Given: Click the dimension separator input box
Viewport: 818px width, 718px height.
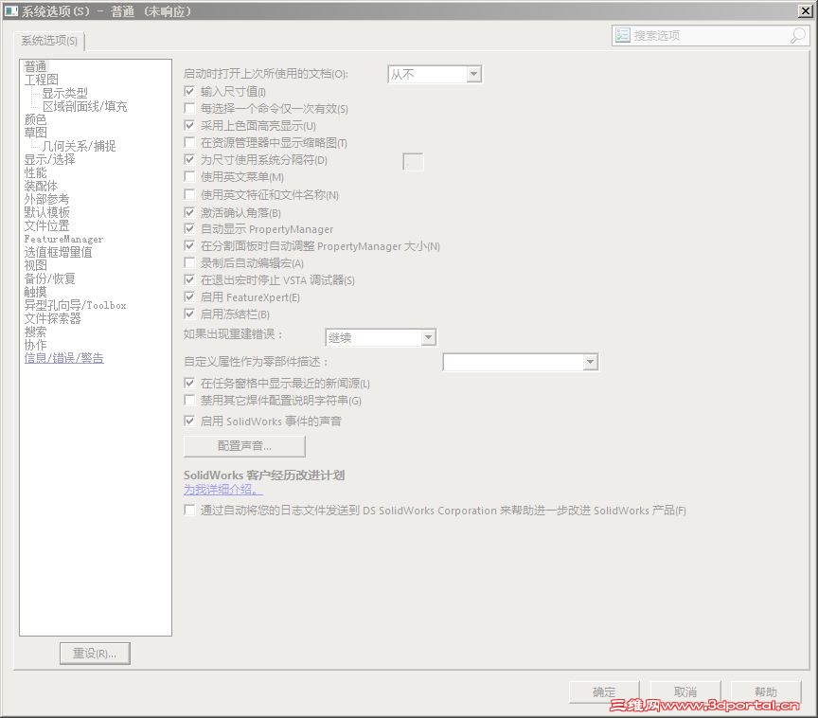Looking at the screenshot, I should pos(413,162).
